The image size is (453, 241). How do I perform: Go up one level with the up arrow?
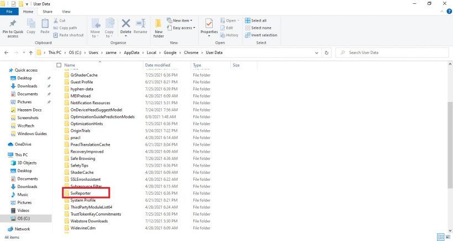point(29,52)
